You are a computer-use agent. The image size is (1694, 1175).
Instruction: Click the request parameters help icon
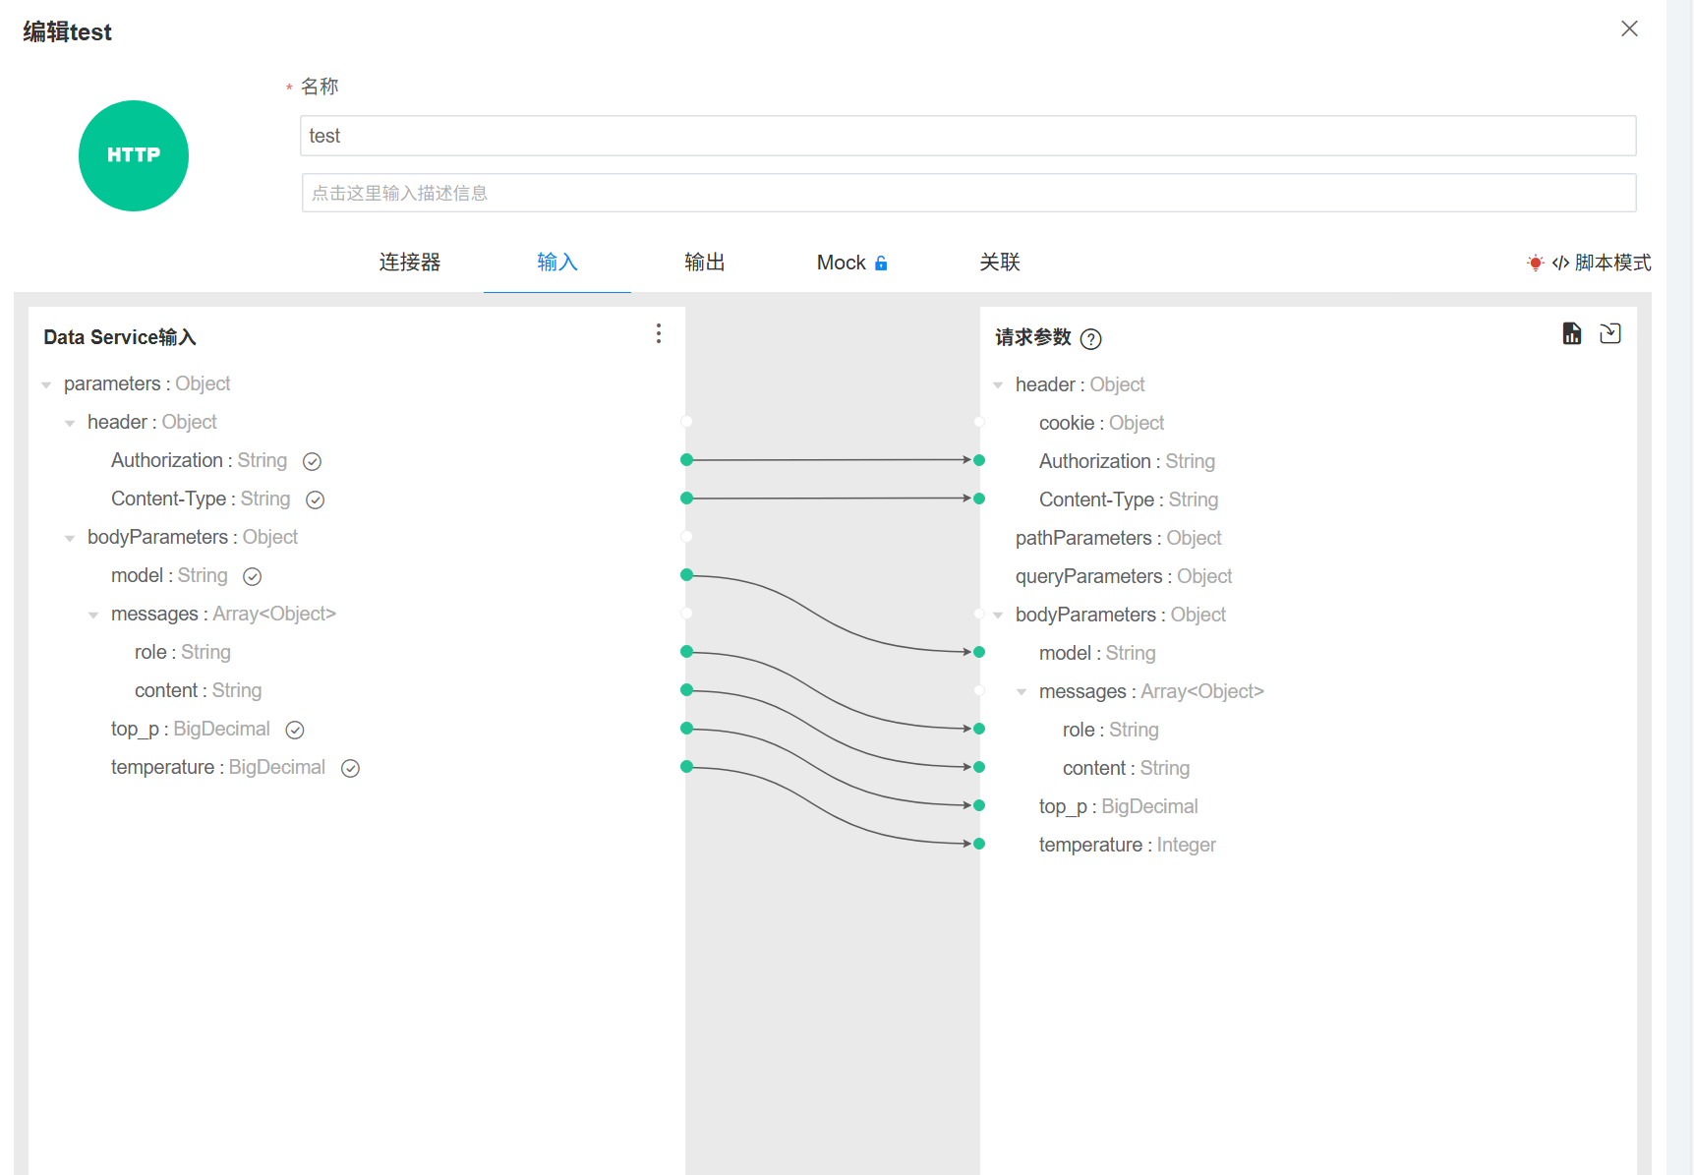pyautogui.click(x=1090, y=339)
